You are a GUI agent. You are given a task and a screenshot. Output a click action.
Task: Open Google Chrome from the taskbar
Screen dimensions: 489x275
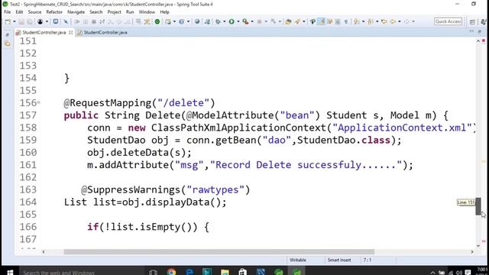click(x=171, y=272)
